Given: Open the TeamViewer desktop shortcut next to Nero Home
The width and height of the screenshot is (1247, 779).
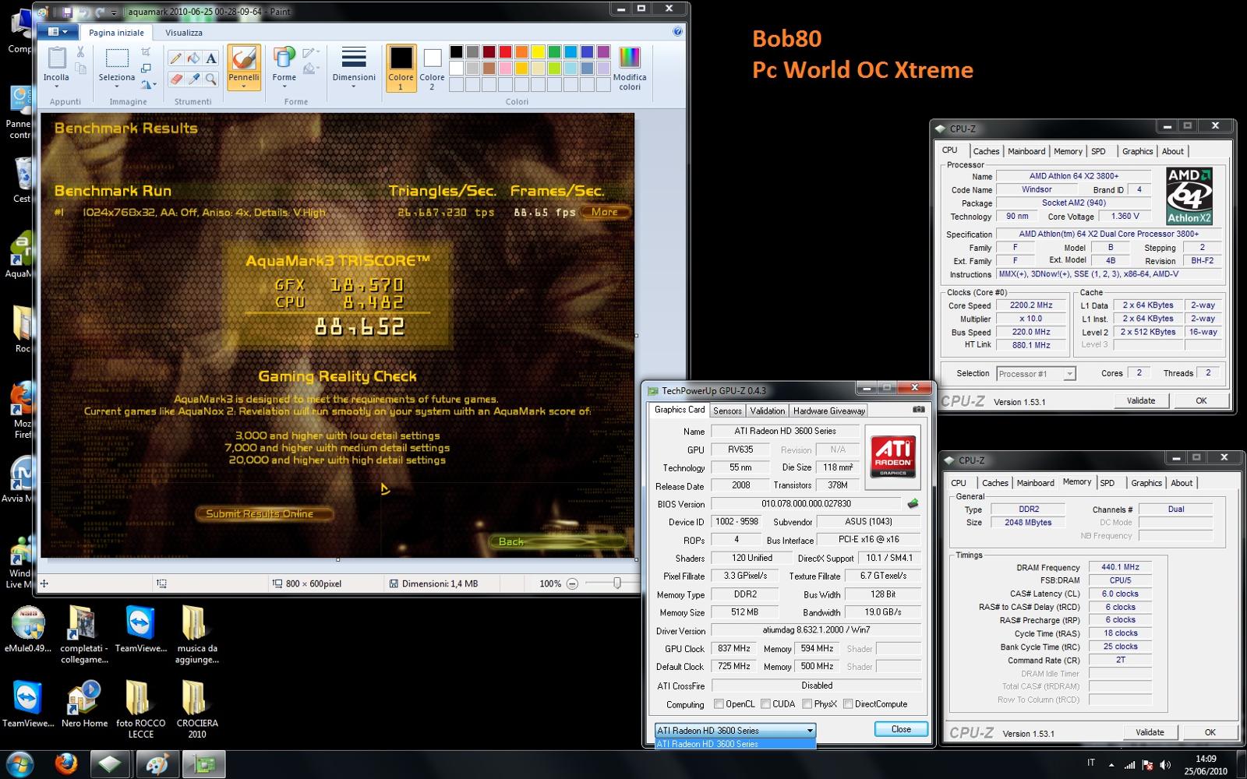Looking at the screenshot, I should click(26, 706).
